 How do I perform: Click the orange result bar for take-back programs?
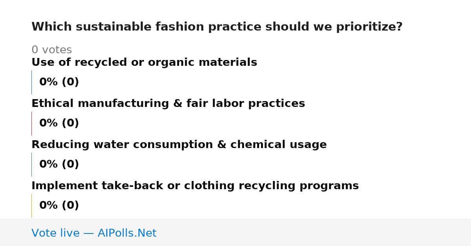click(31, 206)
